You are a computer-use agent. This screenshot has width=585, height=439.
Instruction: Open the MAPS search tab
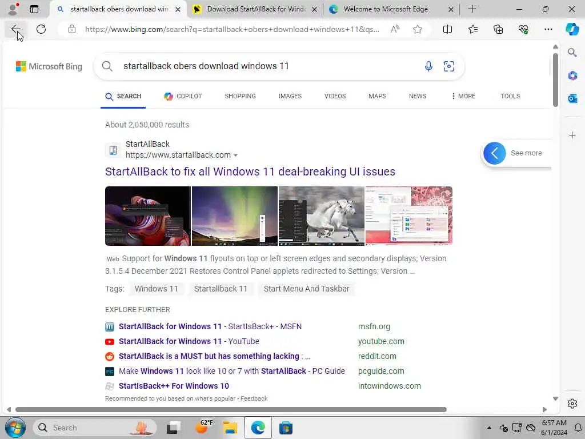[377, 96]
